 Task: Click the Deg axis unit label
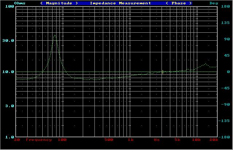point(214,3)
